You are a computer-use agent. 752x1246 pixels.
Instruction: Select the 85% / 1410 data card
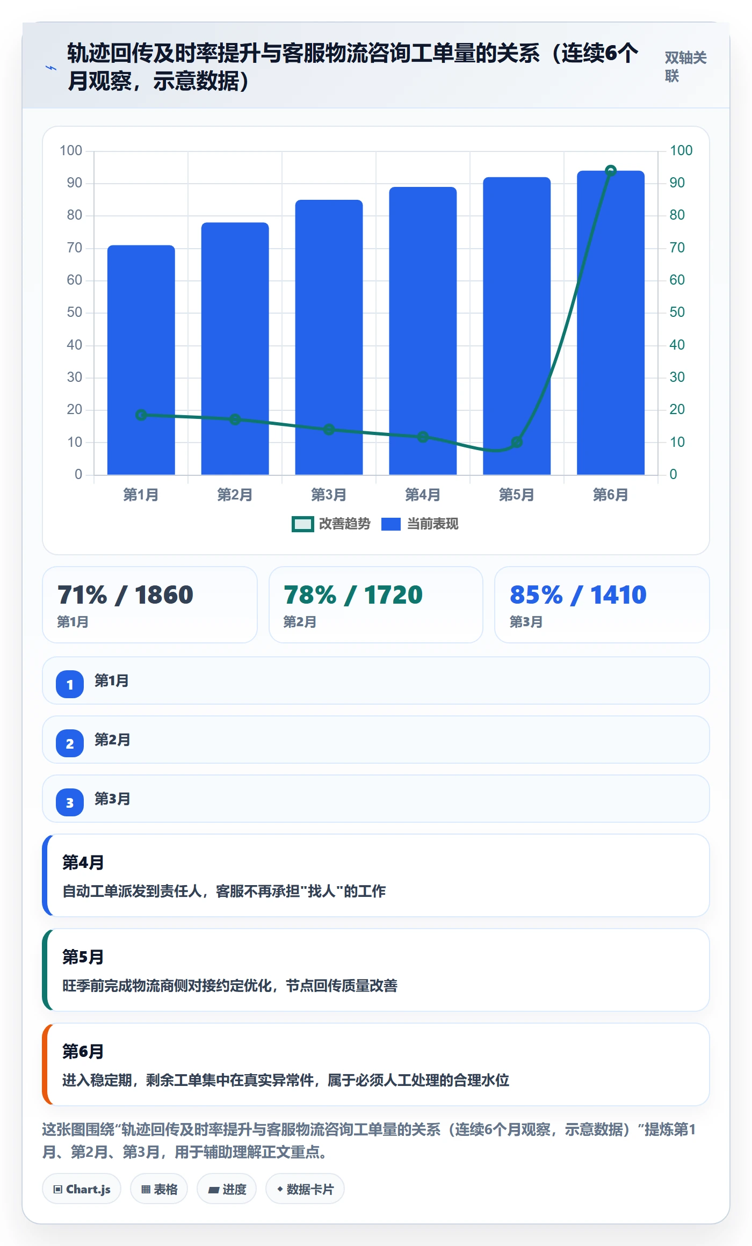tap(602, 605)
